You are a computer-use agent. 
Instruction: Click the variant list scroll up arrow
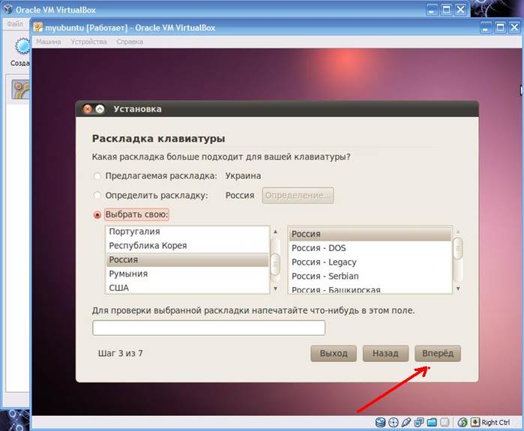(458, 232)
